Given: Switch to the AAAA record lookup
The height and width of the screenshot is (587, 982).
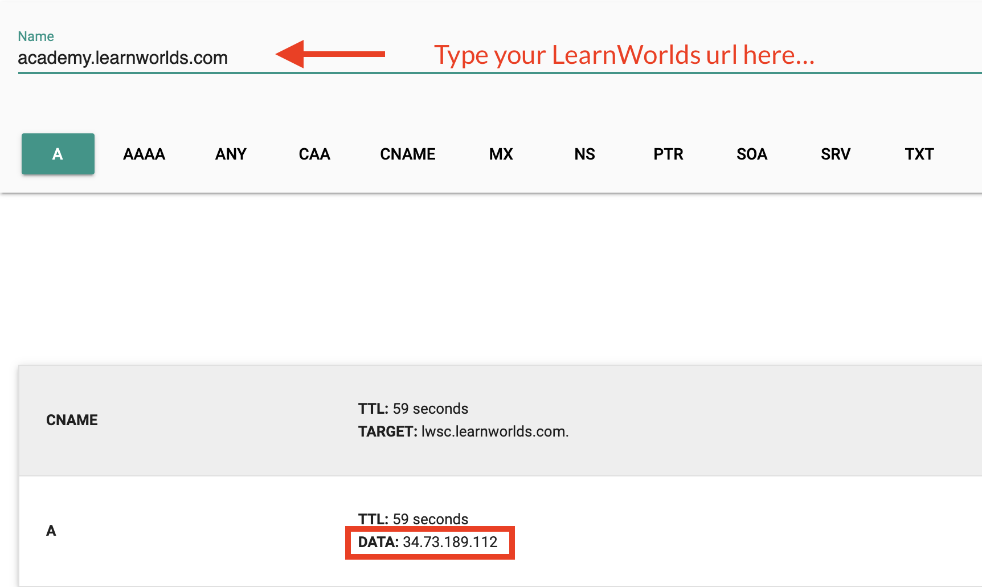Looking at the screenshot, I should click(x=144, y=153).
